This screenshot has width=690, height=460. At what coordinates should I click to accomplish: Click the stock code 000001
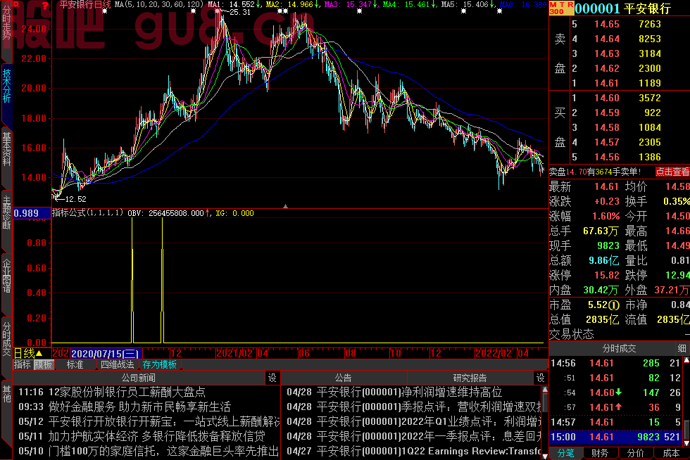click(597, 8)
